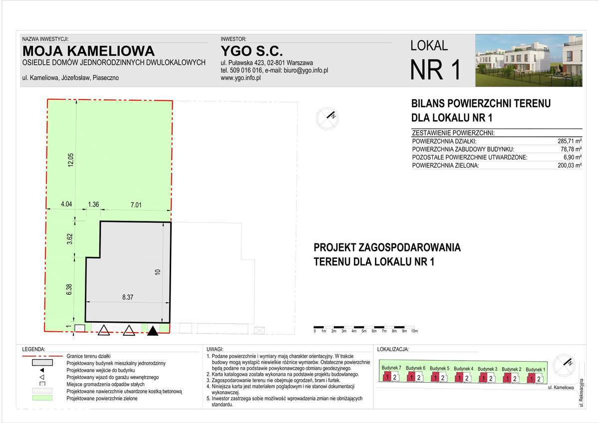This screenshot has width=599, height=423.
Task: Click the Budynek 5 label in Lokalizacja
Action: click(439, 368)
